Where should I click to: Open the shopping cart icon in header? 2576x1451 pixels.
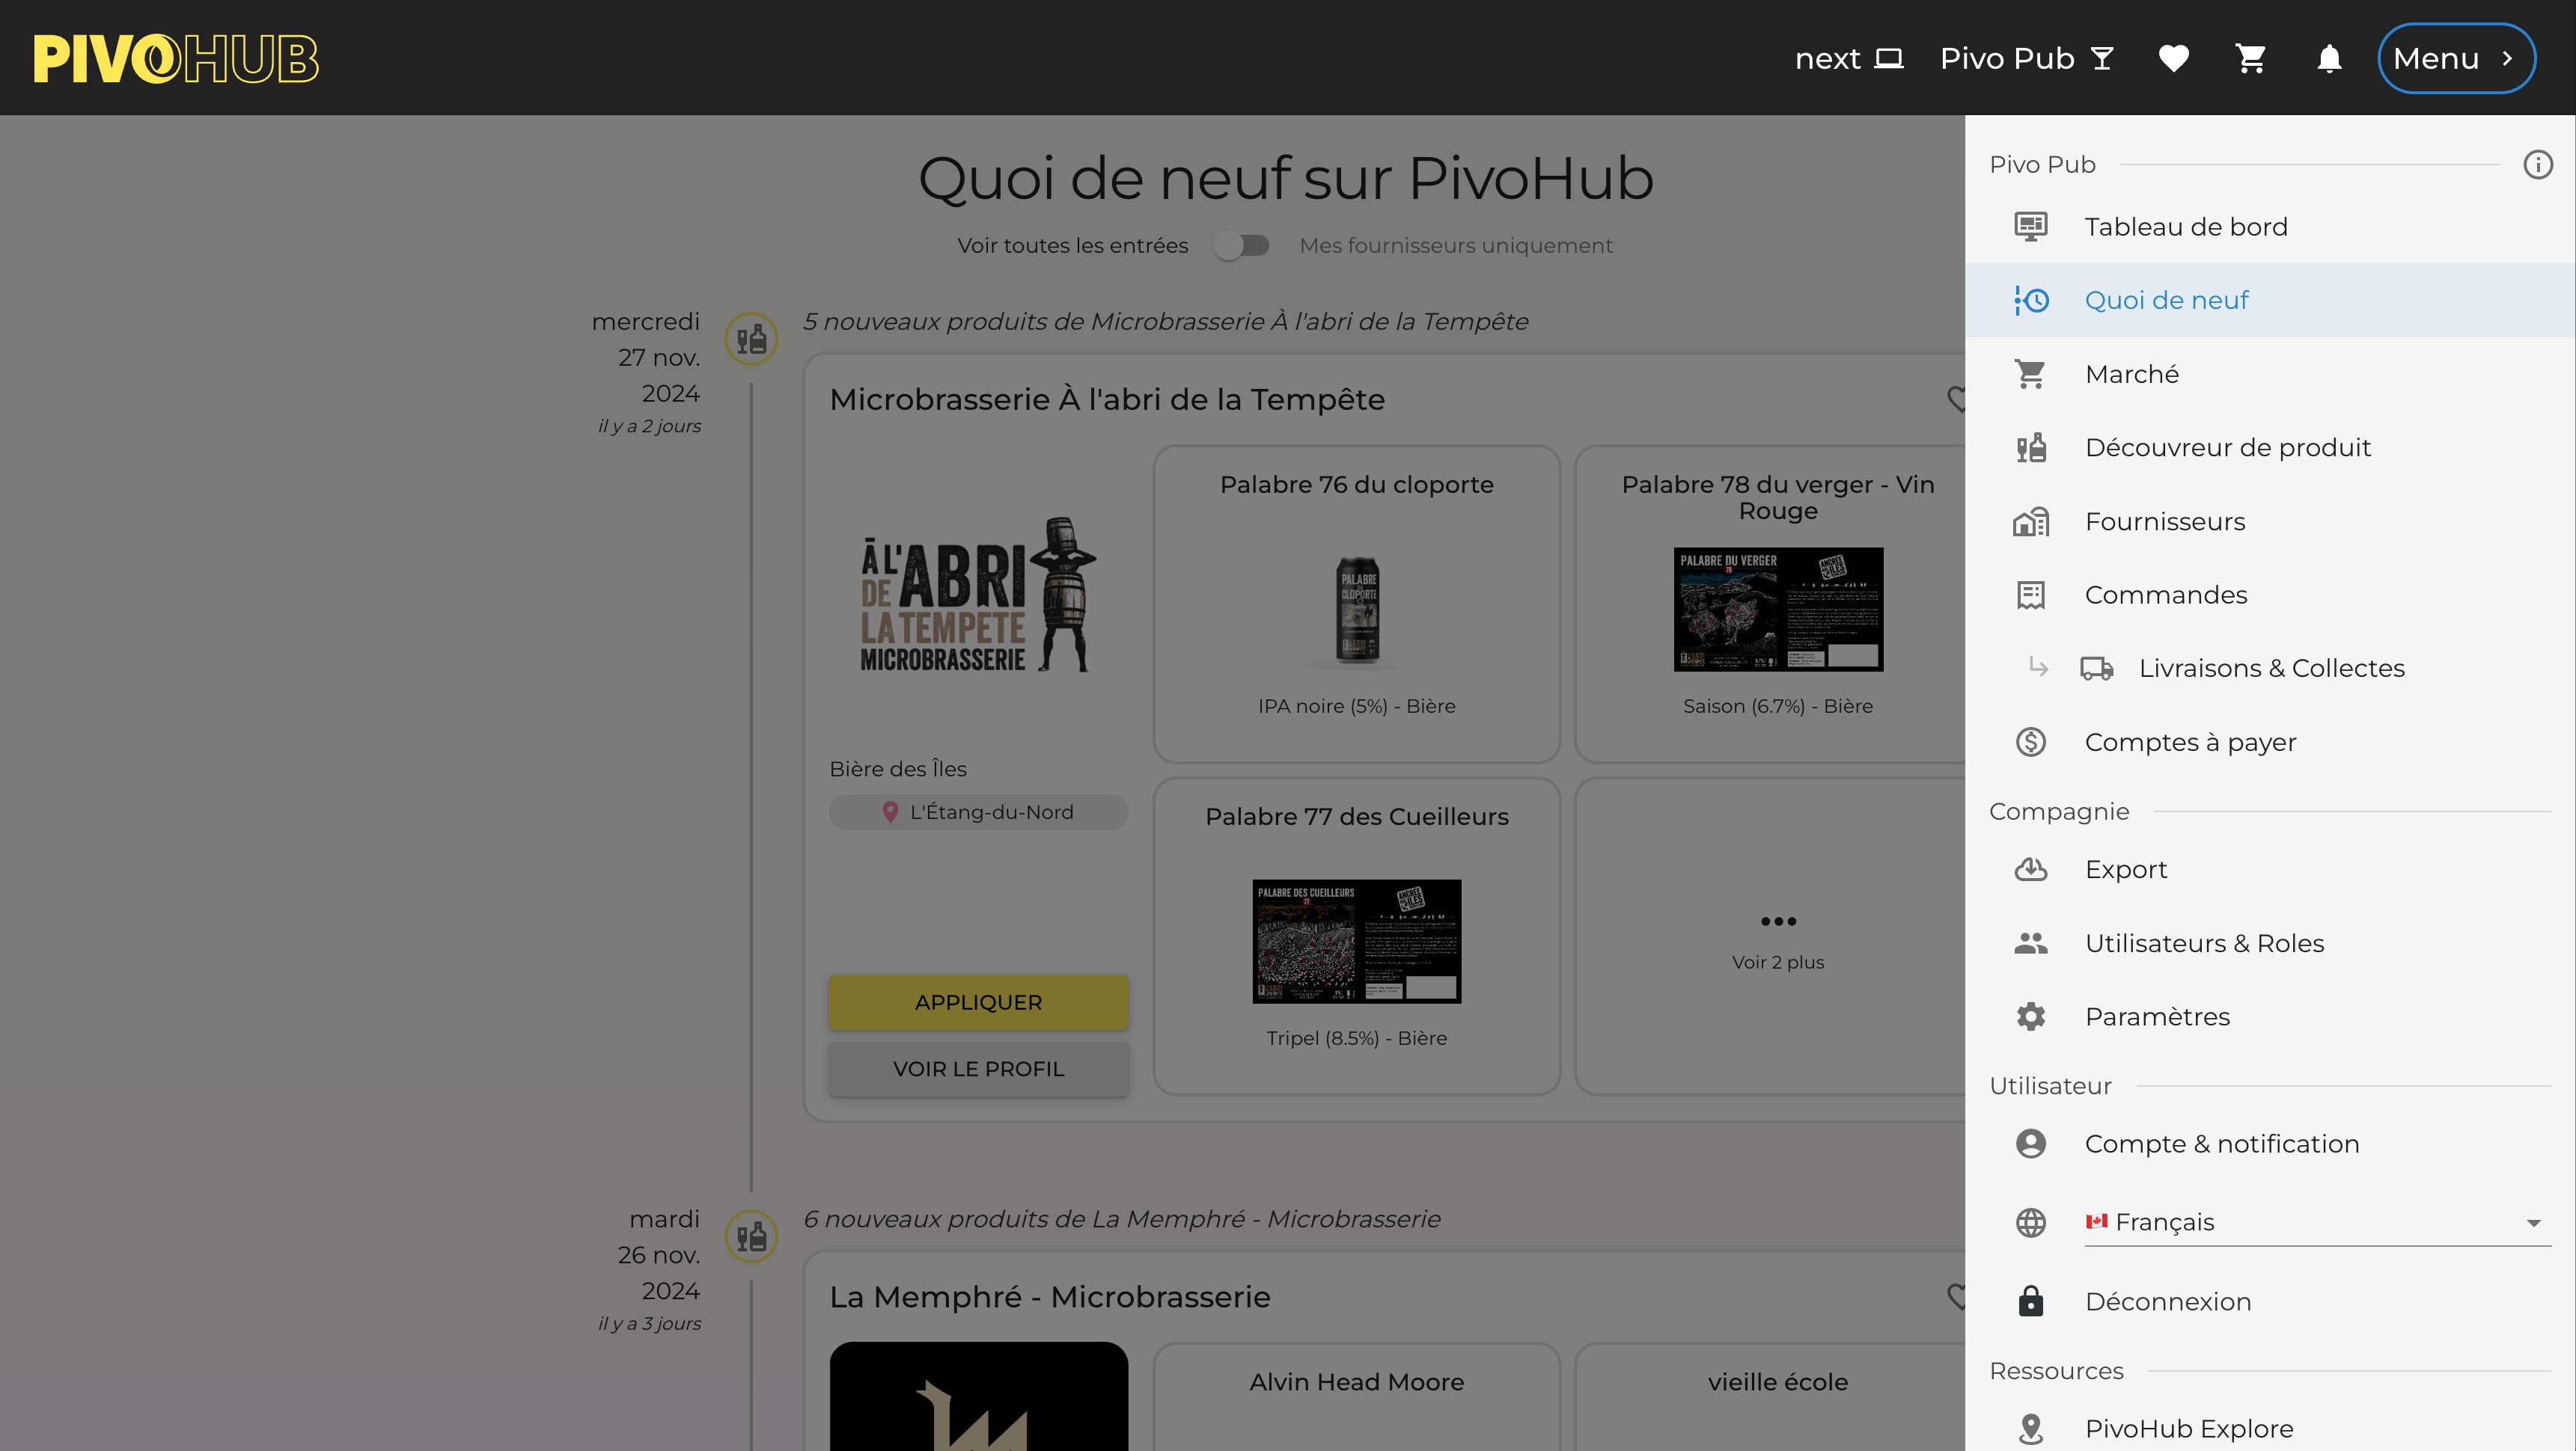[x=2250, y=58]
